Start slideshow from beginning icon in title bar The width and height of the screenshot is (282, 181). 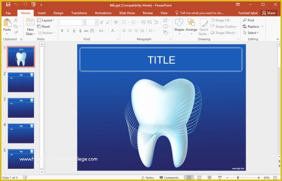click(x=33, y=5)
